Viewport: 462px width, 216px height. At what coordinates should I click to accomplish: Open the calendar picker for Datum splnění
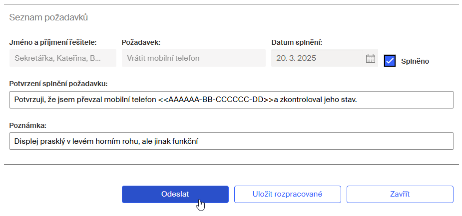[371, 58]
